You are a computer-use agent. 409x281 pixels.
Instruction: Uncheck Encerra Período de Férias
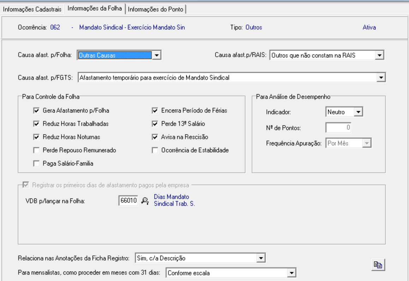coord(155,110)
